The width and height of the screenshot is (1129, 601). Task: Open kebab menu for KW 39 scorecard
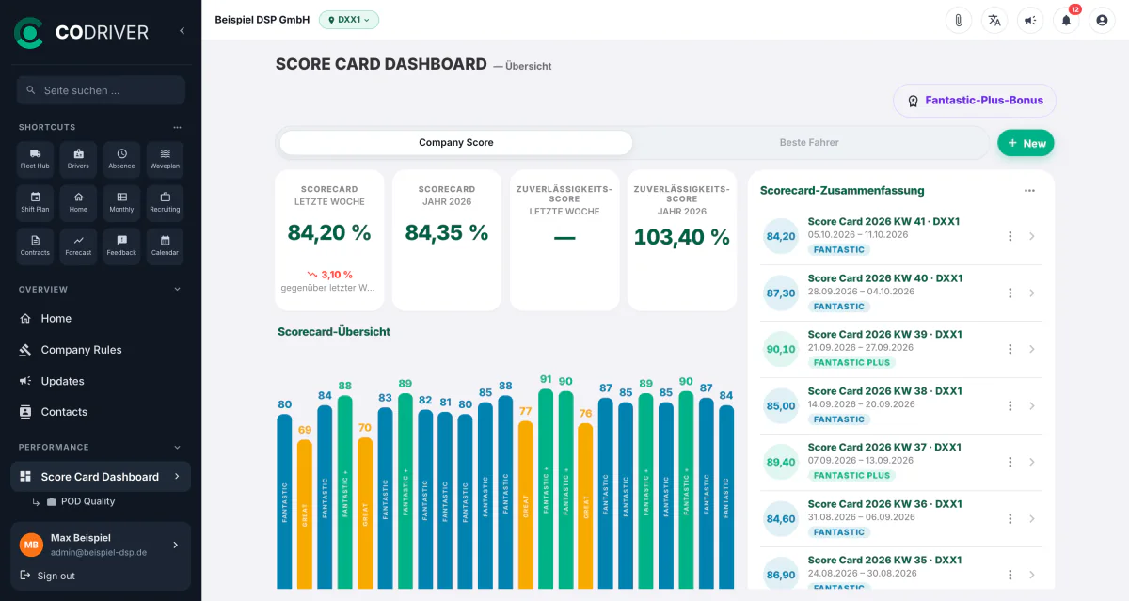1010,349
